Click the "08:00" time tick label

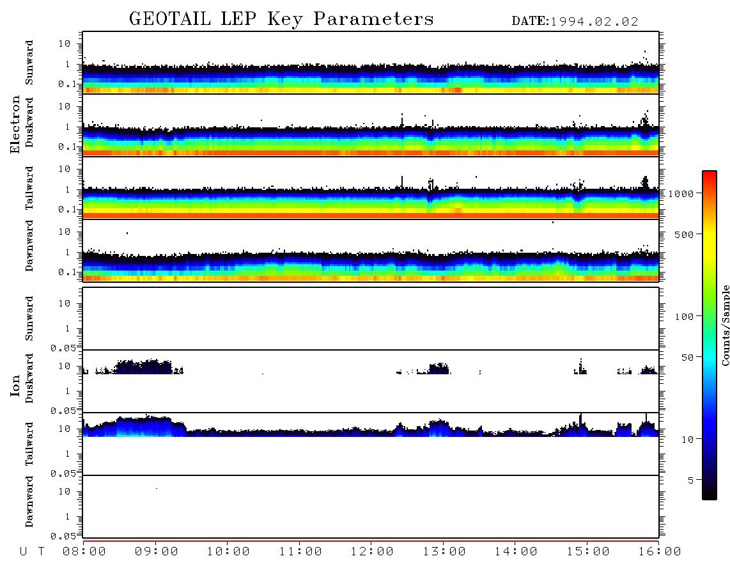[x=84, y=551]
